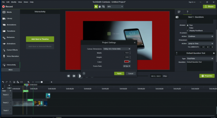Select the Crop tool in toolbar
Viewport: 217px width, 118px height.
click(103, 7)
